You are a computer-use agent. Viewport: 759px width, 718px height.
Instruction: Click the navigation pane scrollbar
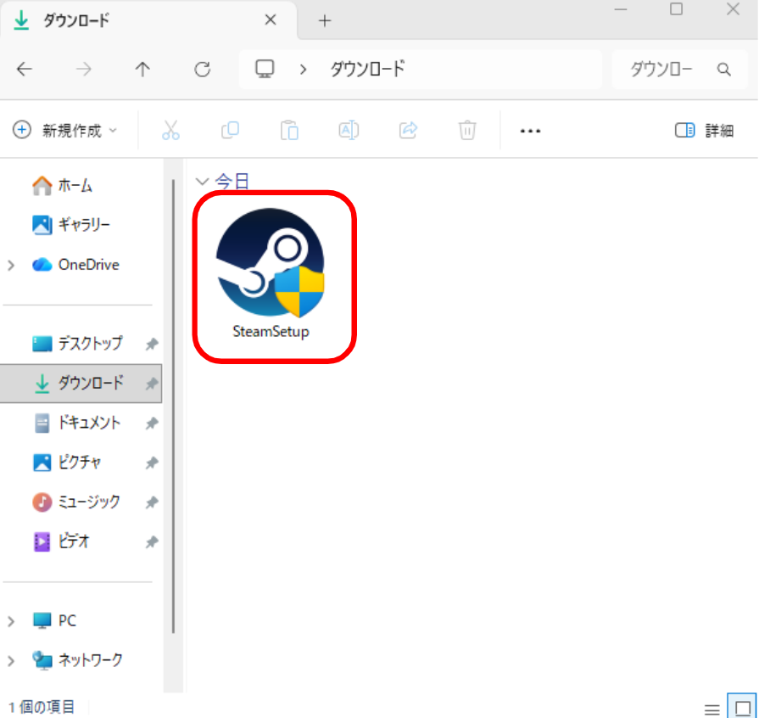[x=173, y=407]
